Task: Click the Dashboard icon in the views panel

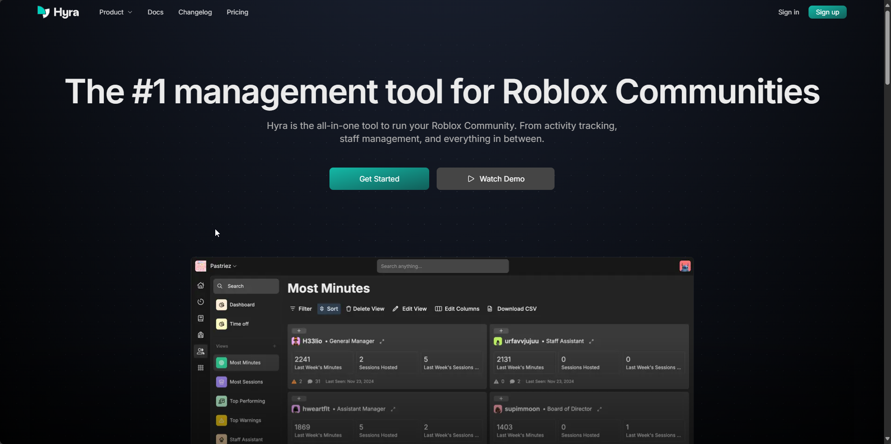Action: (x=221, y=305)
